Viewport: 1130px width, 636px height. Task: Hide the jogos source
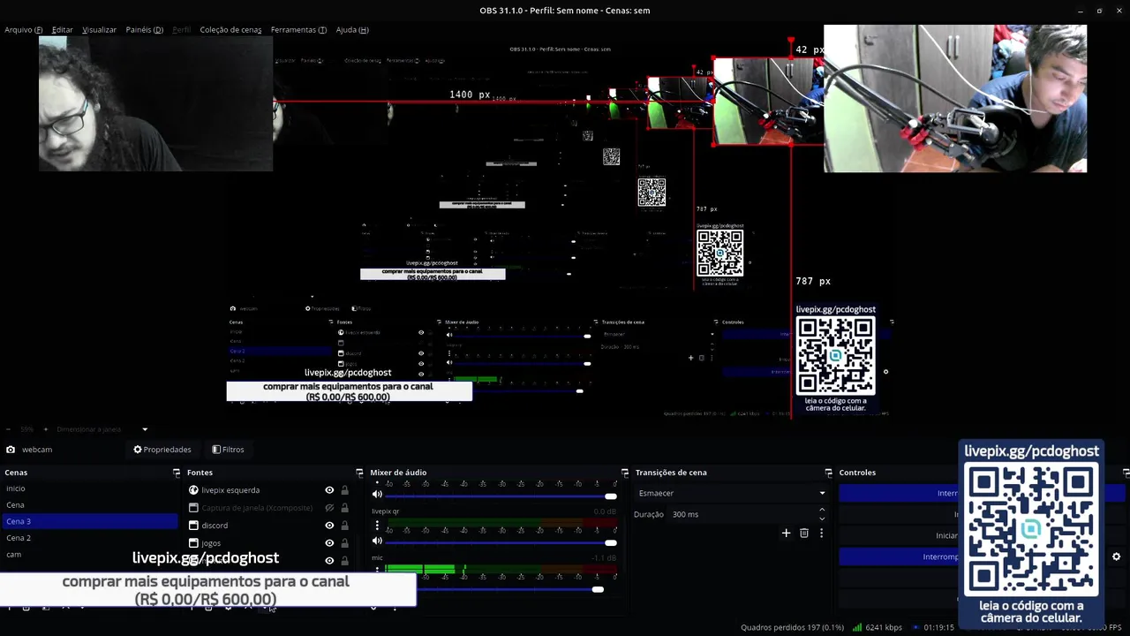[329, 543]
